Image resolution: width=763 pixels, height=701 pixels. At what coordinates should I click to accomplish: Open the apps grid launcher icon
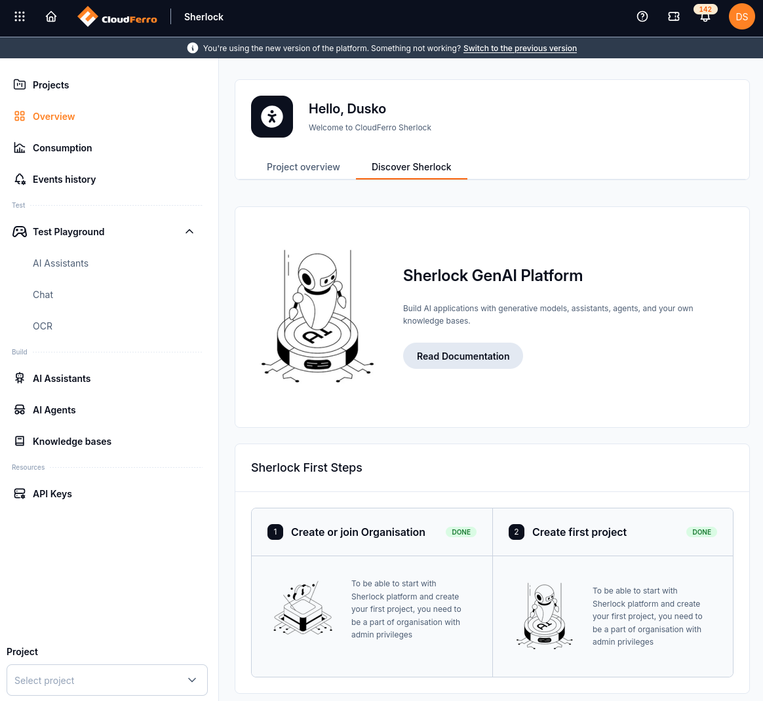[20, 16]
